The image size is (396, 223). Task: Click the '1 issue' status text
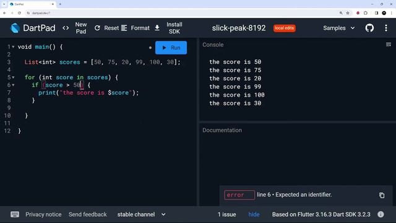227,214
